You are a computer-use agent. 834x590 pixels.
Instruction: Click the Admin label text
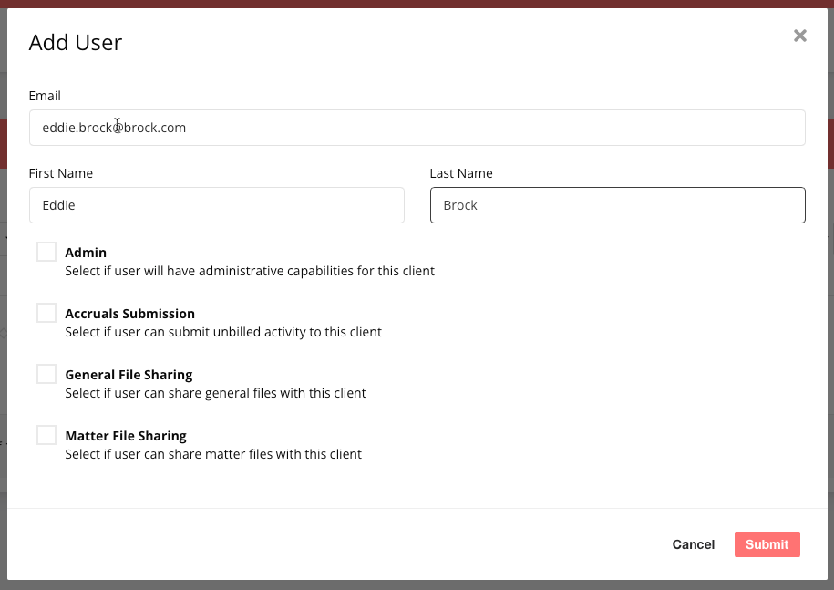coord(86,252)
